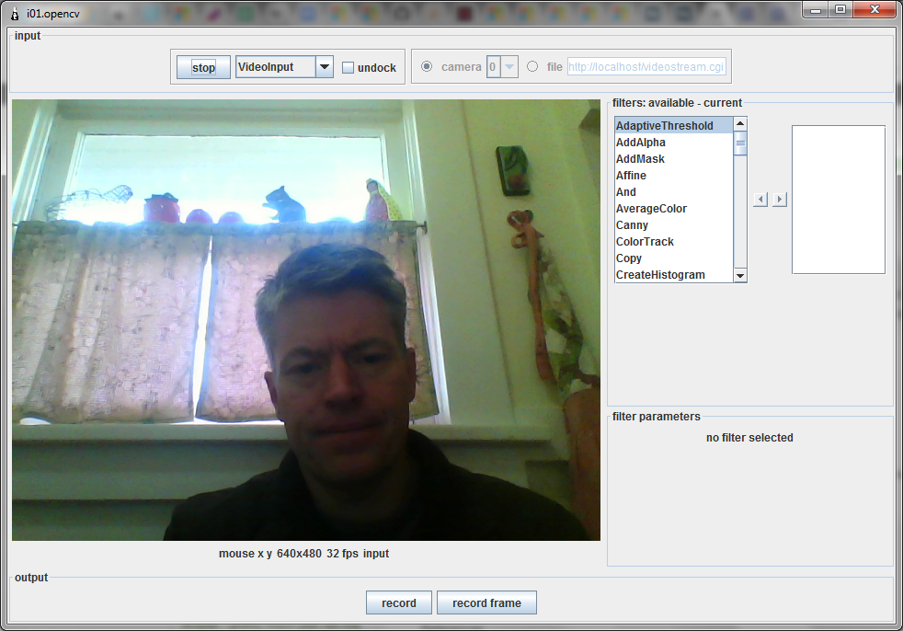This screenshot has height=631, width=903.
Task: Select AverageColor filter in list
Action: tap(673, 209)
